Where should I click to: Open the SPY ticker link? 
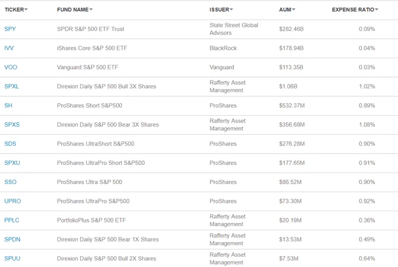[x=10, y=29]
